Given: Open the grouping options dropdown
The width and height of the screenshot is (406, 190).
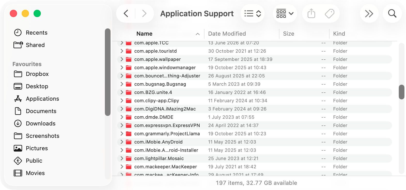Looking at the screenshot, I should click(x=285, y=13).
